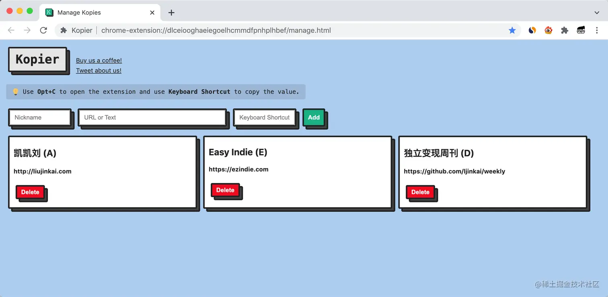Click the 独立变现周刊 (D) card title
The image size is (608, 297).
(439, 153)
